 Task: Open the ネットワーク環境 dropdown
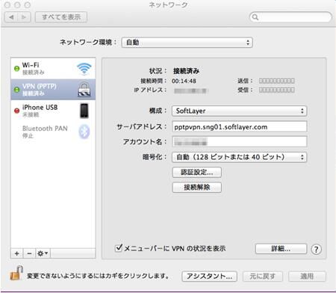[187, 43]
